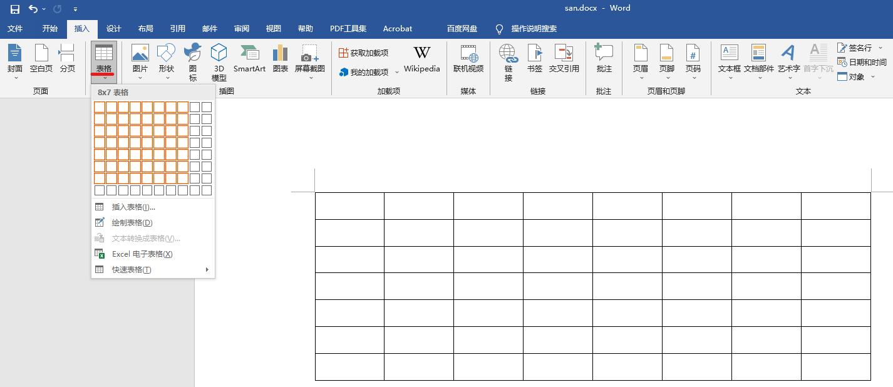This screenshot has height=387, width=893.
Task: Open My Add-ins (我的加载项)
Action: pyautogui.click(x=363, y=72)
